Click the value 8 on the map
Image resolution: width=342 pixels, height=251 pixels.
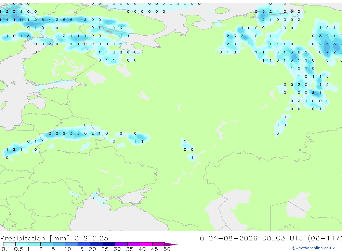[x=313, y=92]
